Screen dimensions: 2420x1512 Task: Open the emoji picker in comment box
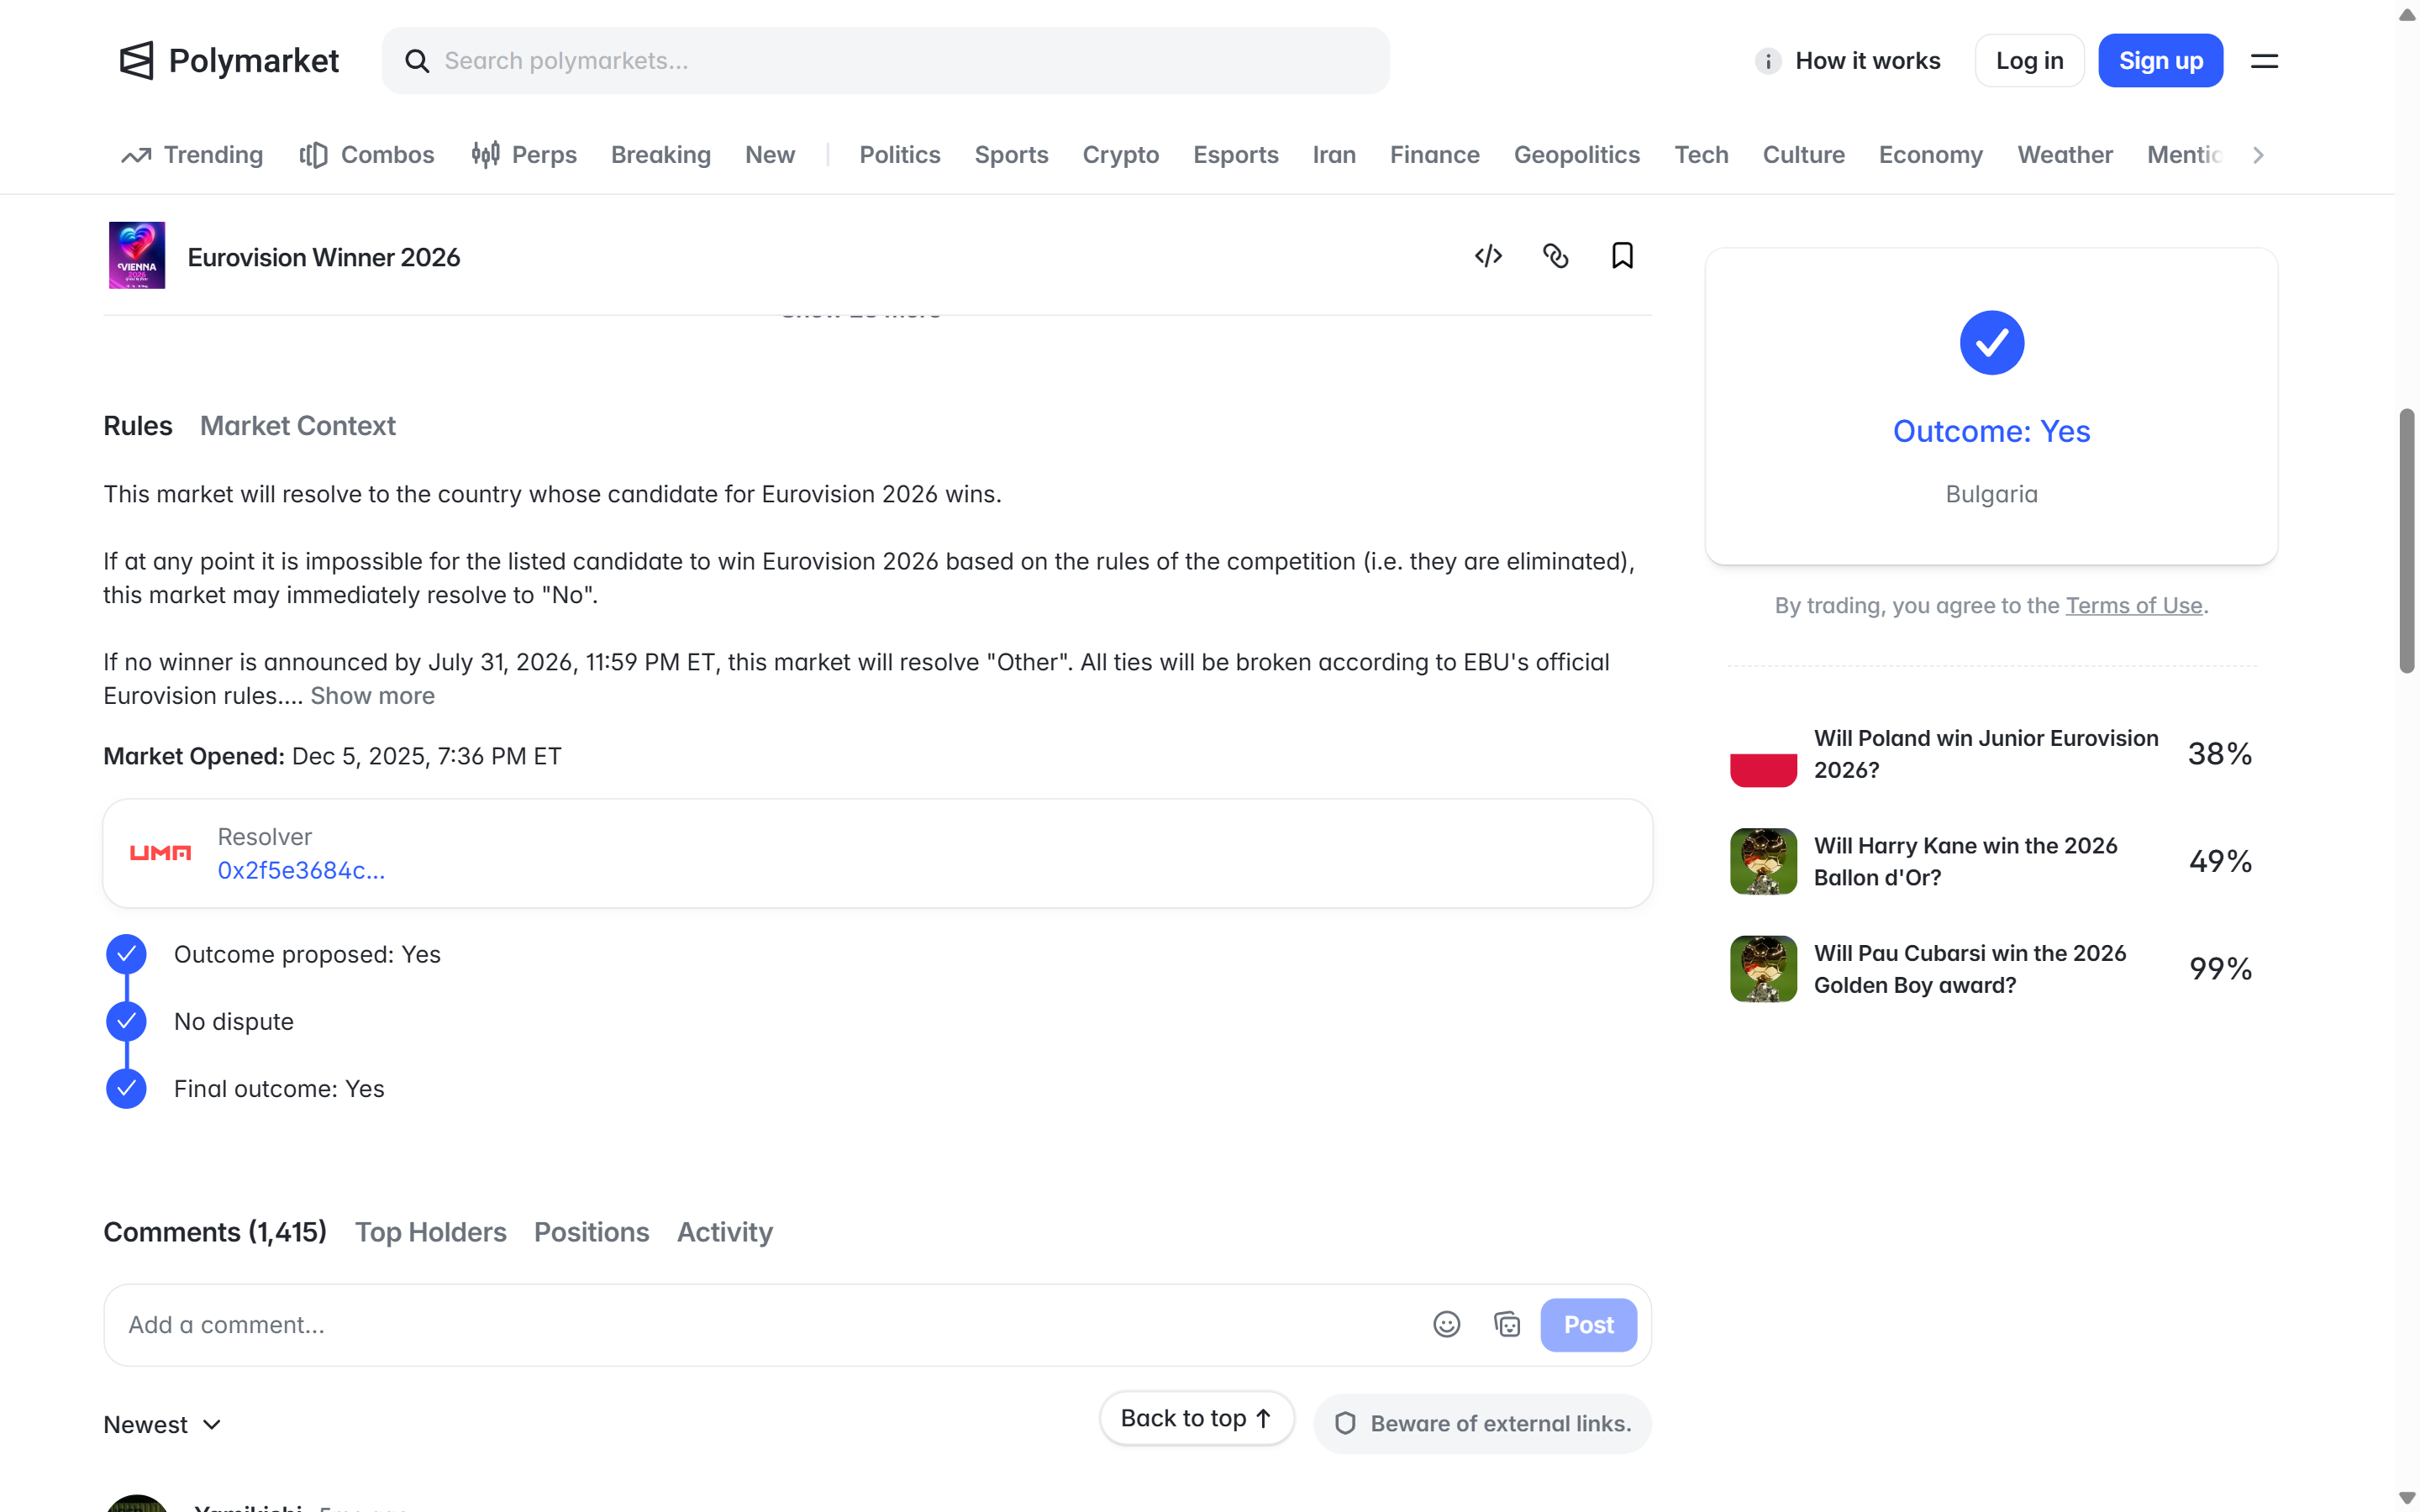pyautogui.click(x=1446, y=1324)
